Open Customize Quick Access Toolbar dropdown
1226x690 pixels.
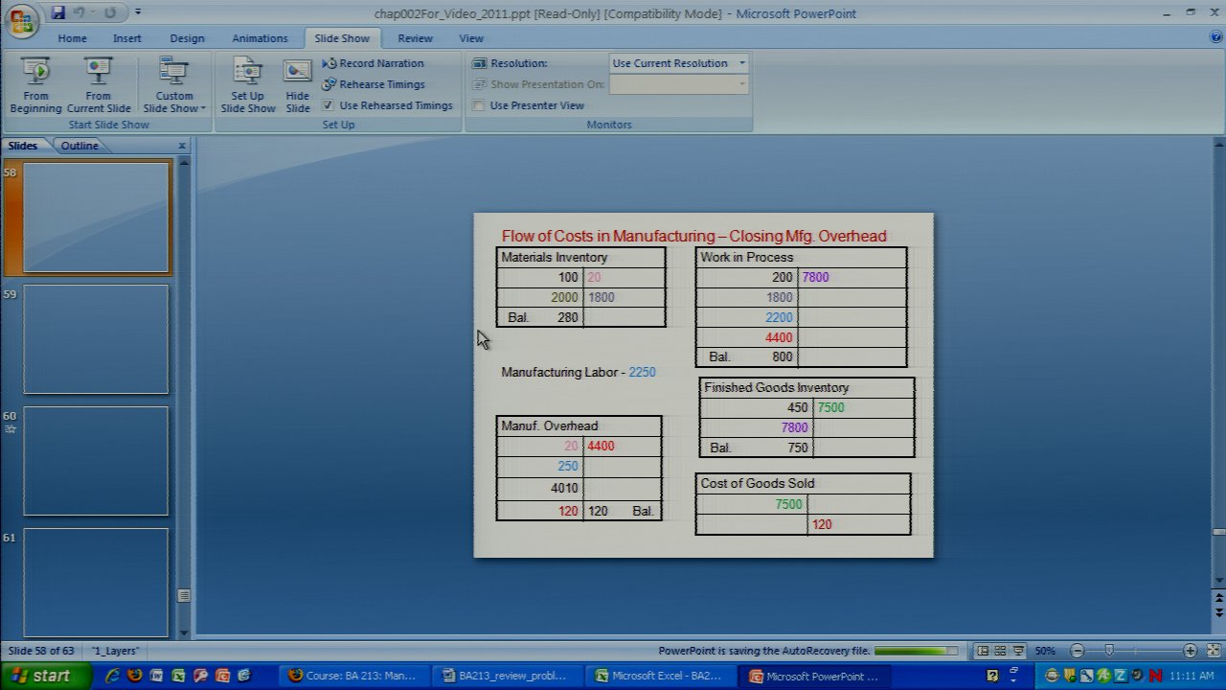pyautogui.click(x=138, y=13)
